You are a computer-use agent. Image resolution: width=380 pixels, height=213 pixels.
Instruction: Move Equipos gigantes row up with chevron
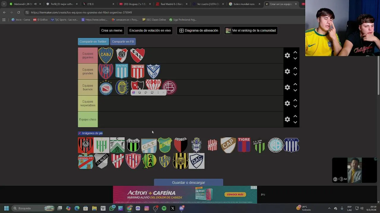coord(295,52)
